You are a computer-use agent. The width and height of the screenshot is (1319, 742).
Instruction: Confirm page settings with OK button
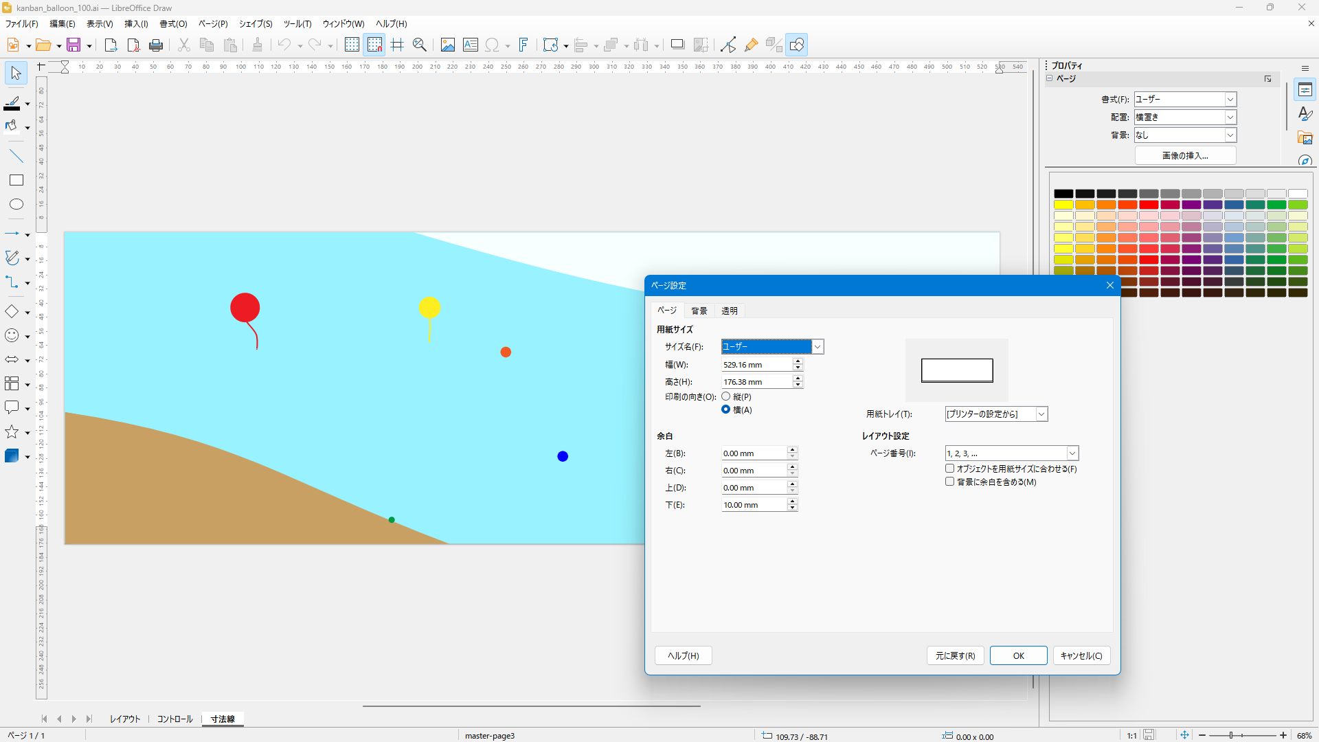pos(1018,655)
